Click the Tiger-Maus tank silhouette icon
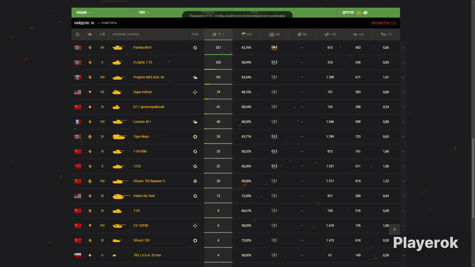Screen dimensions: 475x267 tap(119, 137)
